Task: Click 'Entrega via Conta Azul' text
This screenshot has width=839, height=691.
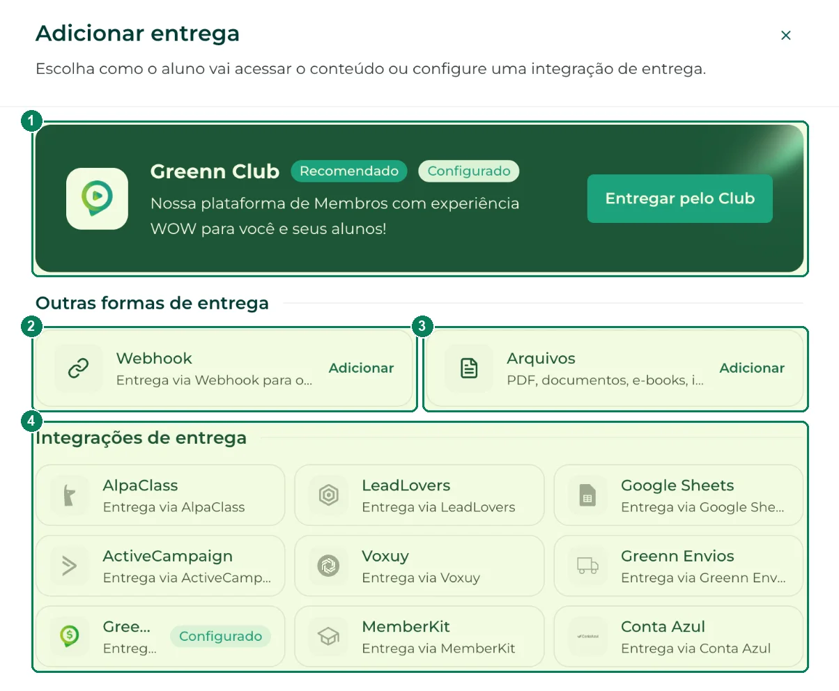Action: tap(695, 649)
